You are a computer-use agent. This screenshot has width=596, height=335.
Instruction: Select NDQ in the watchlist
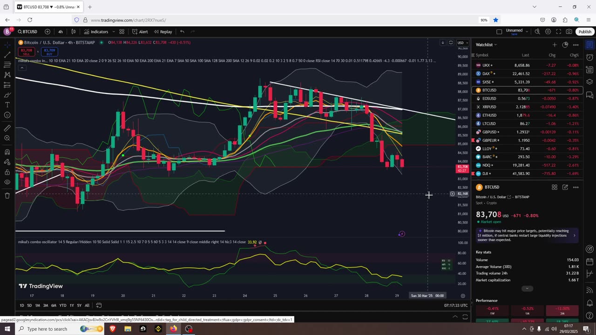[x=527, y=165]
